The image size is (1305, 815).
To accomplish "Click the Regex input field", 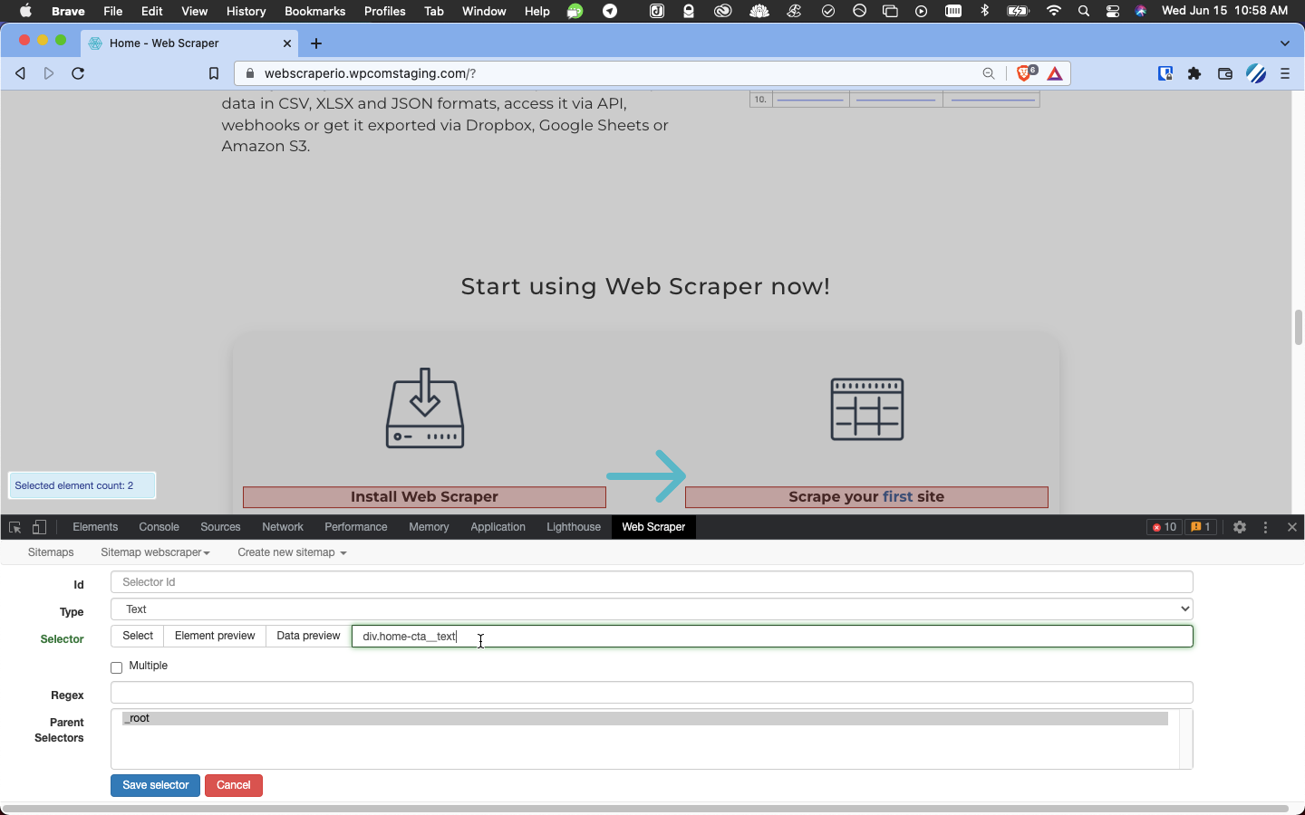I will tap(652, 693).
